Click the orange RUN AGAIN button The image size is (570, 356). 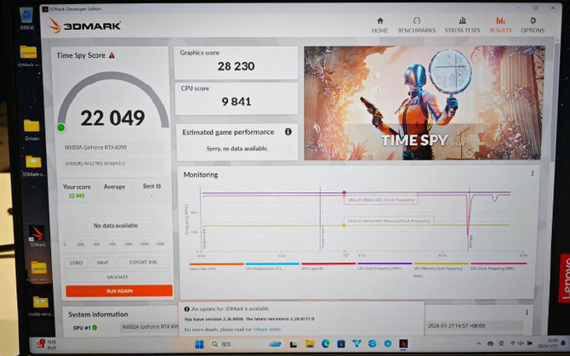point(119,291)
